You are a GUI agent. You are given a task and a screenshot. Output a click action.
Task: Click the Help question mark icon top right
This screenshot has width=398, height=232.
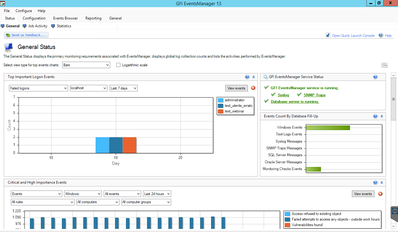point(381,35)
